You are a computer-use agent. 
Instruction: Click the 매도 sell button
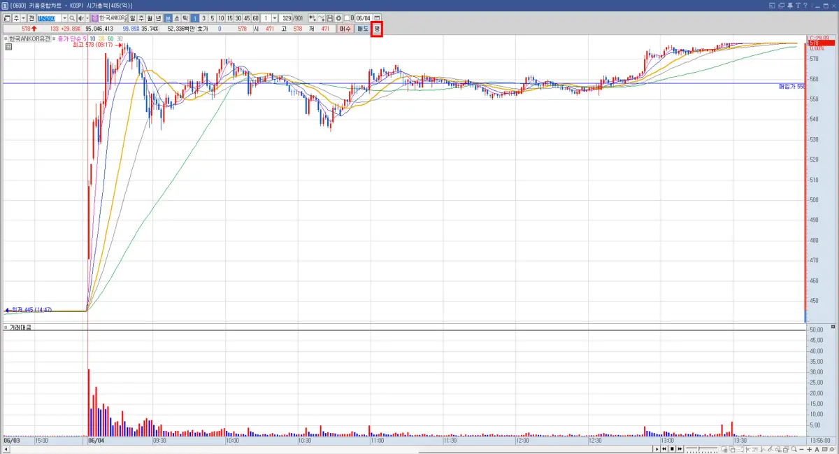click(363, 29)
